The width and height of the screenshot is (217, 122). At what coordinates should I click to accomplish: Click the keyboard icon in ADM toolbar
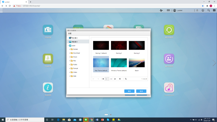(168, 10)
